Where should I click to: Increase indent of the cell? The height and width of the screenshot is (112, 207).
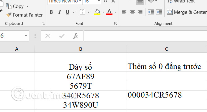(159, 12)
